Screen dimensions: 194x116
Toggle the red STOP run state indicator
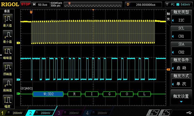pos(26,4)
